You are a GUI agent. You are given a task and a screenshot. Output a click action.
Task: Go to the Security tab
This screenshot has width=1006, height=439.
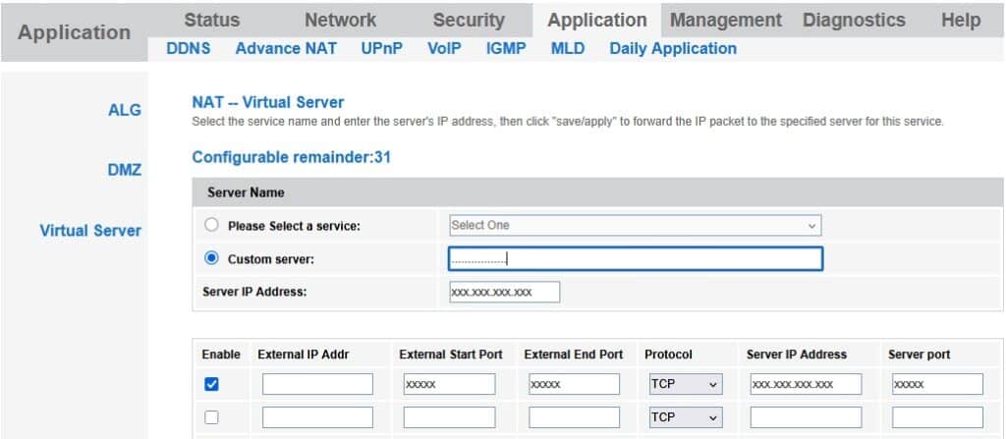[x=469, y=20]
